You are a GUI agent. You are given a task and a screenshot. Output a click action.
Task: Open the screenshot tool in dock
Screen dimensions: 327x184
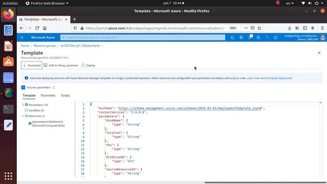[x=8, y=78]
